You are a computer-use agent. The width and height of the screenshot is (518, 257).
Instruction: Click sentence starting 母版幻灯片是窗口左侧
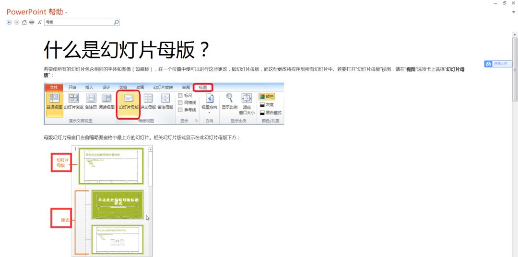142,137
